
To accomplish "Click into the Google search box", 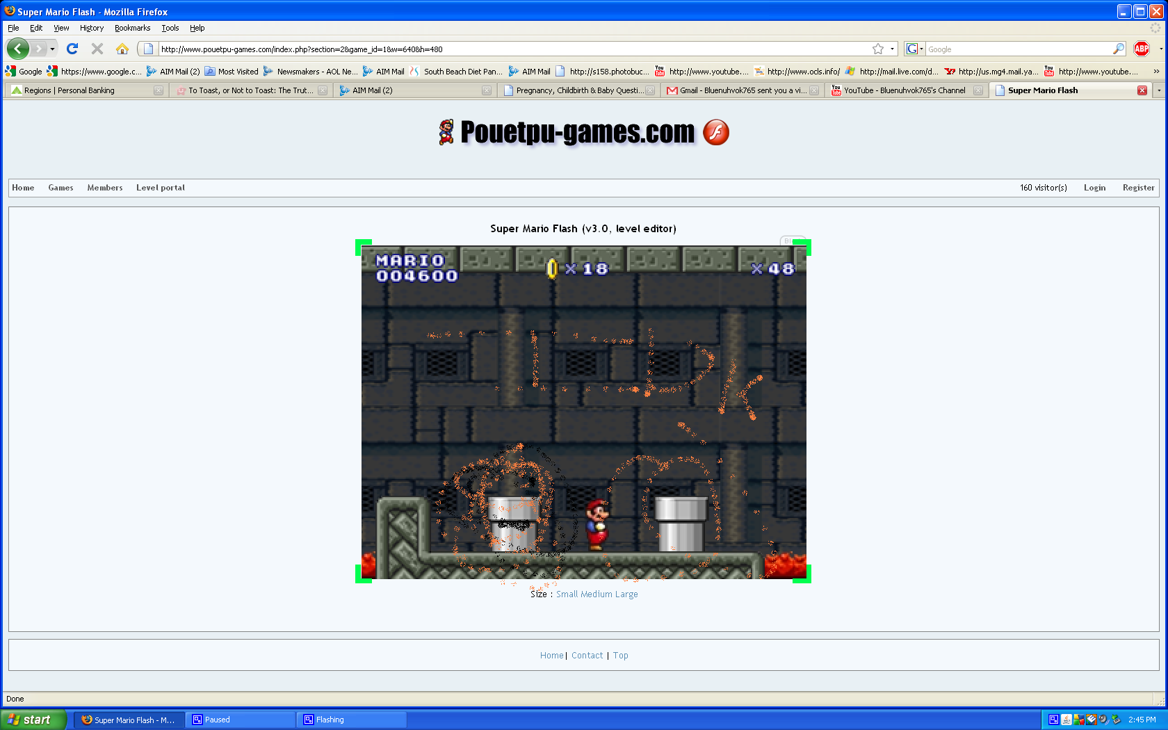I will (x=1019, y=49).
